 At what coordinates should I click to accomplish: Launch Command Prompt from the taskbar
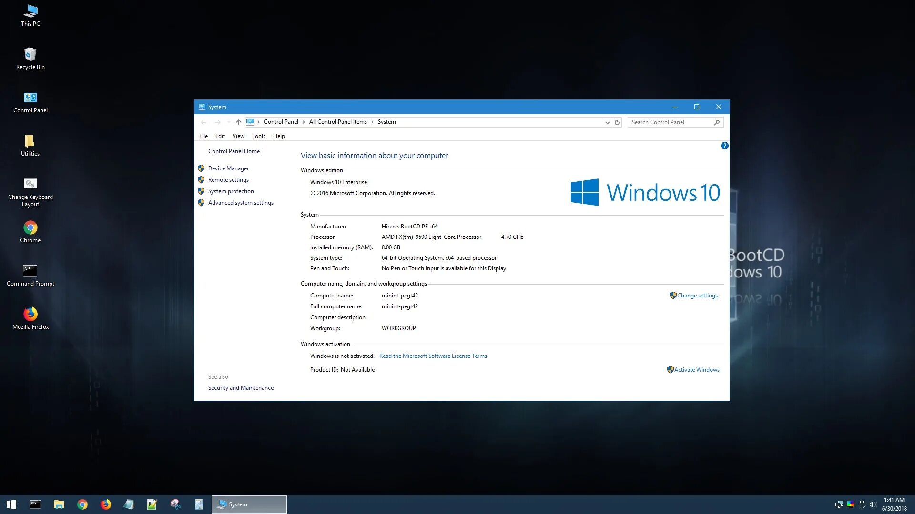click(35, 504)
